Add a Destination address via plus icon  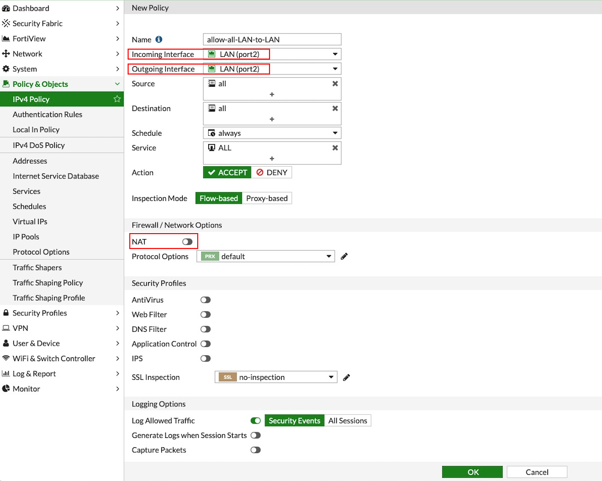pos(272,119)
